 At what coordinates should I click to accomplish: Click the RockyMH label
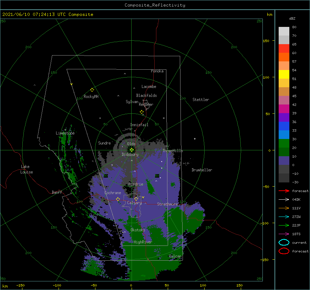coord(91,97)
